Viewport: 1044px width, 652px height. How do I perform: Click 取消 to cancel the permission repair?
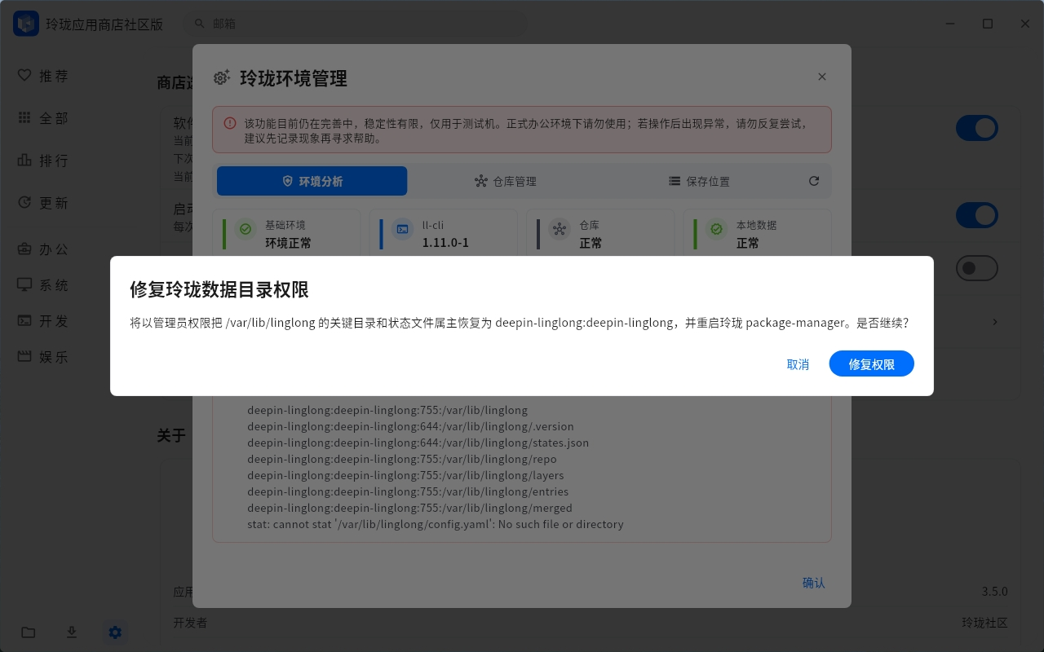click(x=798, y=364)
